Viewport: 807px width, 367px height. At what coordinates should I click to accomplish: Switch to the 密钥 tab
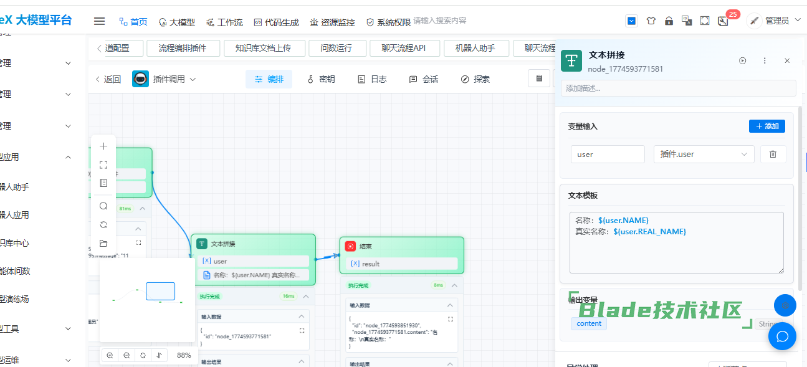(321, 79)
